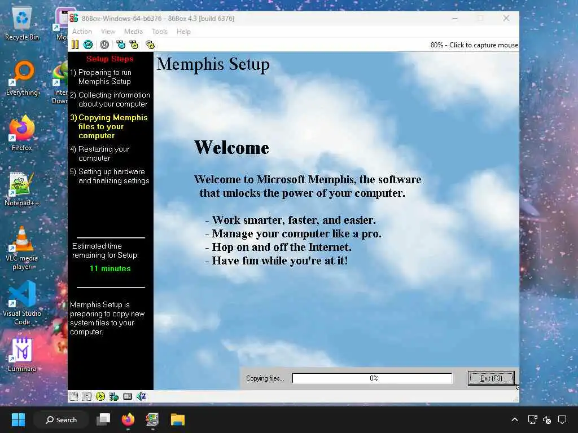578x433 pixels.
Task: Click the first floppy drive status icon
Action: [74, 396]
